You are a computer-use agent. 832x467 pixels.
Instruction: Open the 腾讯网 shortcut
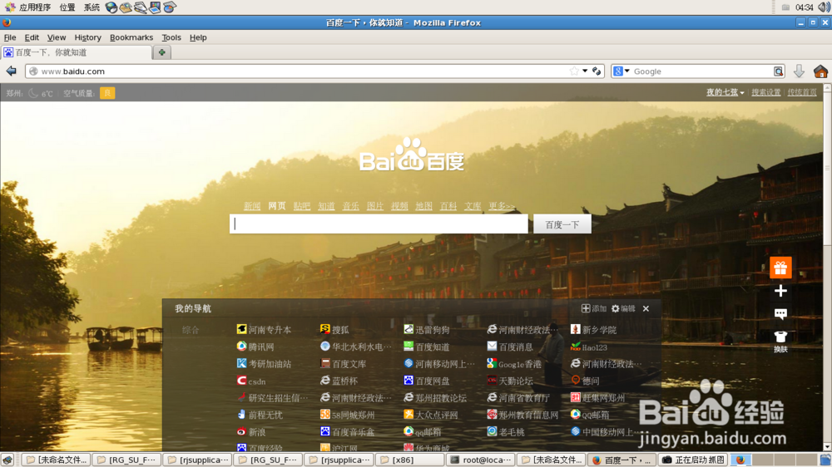(x=255, y=347)
